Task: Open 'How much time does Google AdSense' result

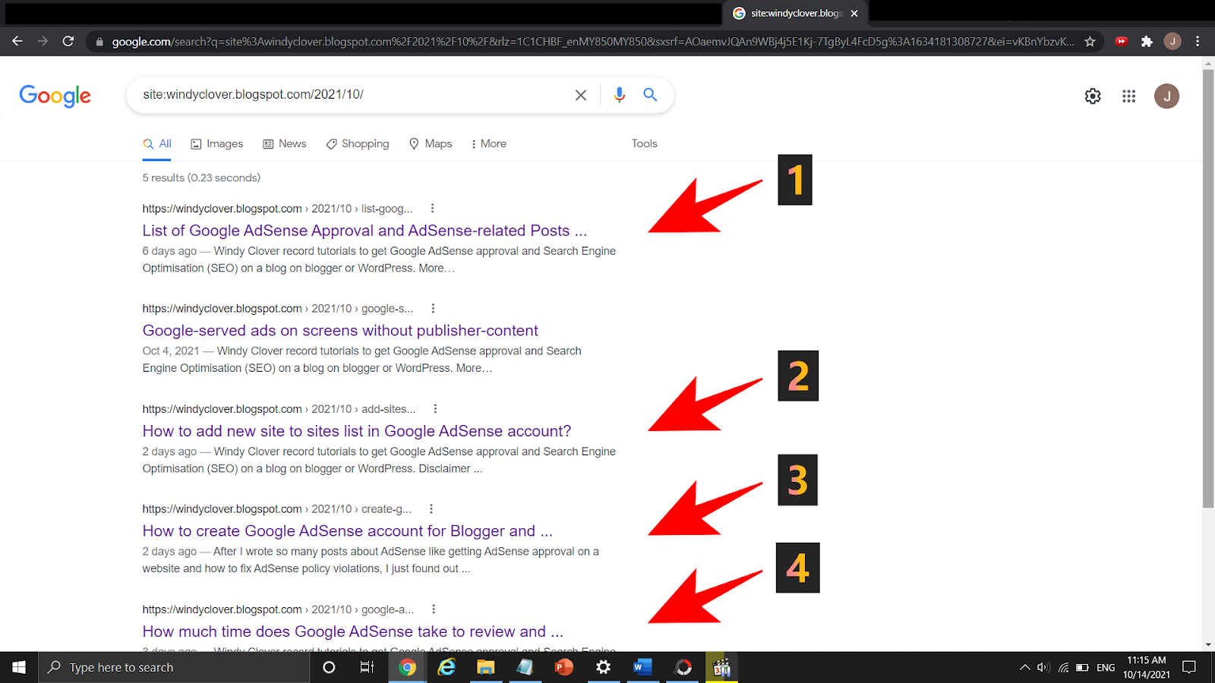Action: point(353,631)
